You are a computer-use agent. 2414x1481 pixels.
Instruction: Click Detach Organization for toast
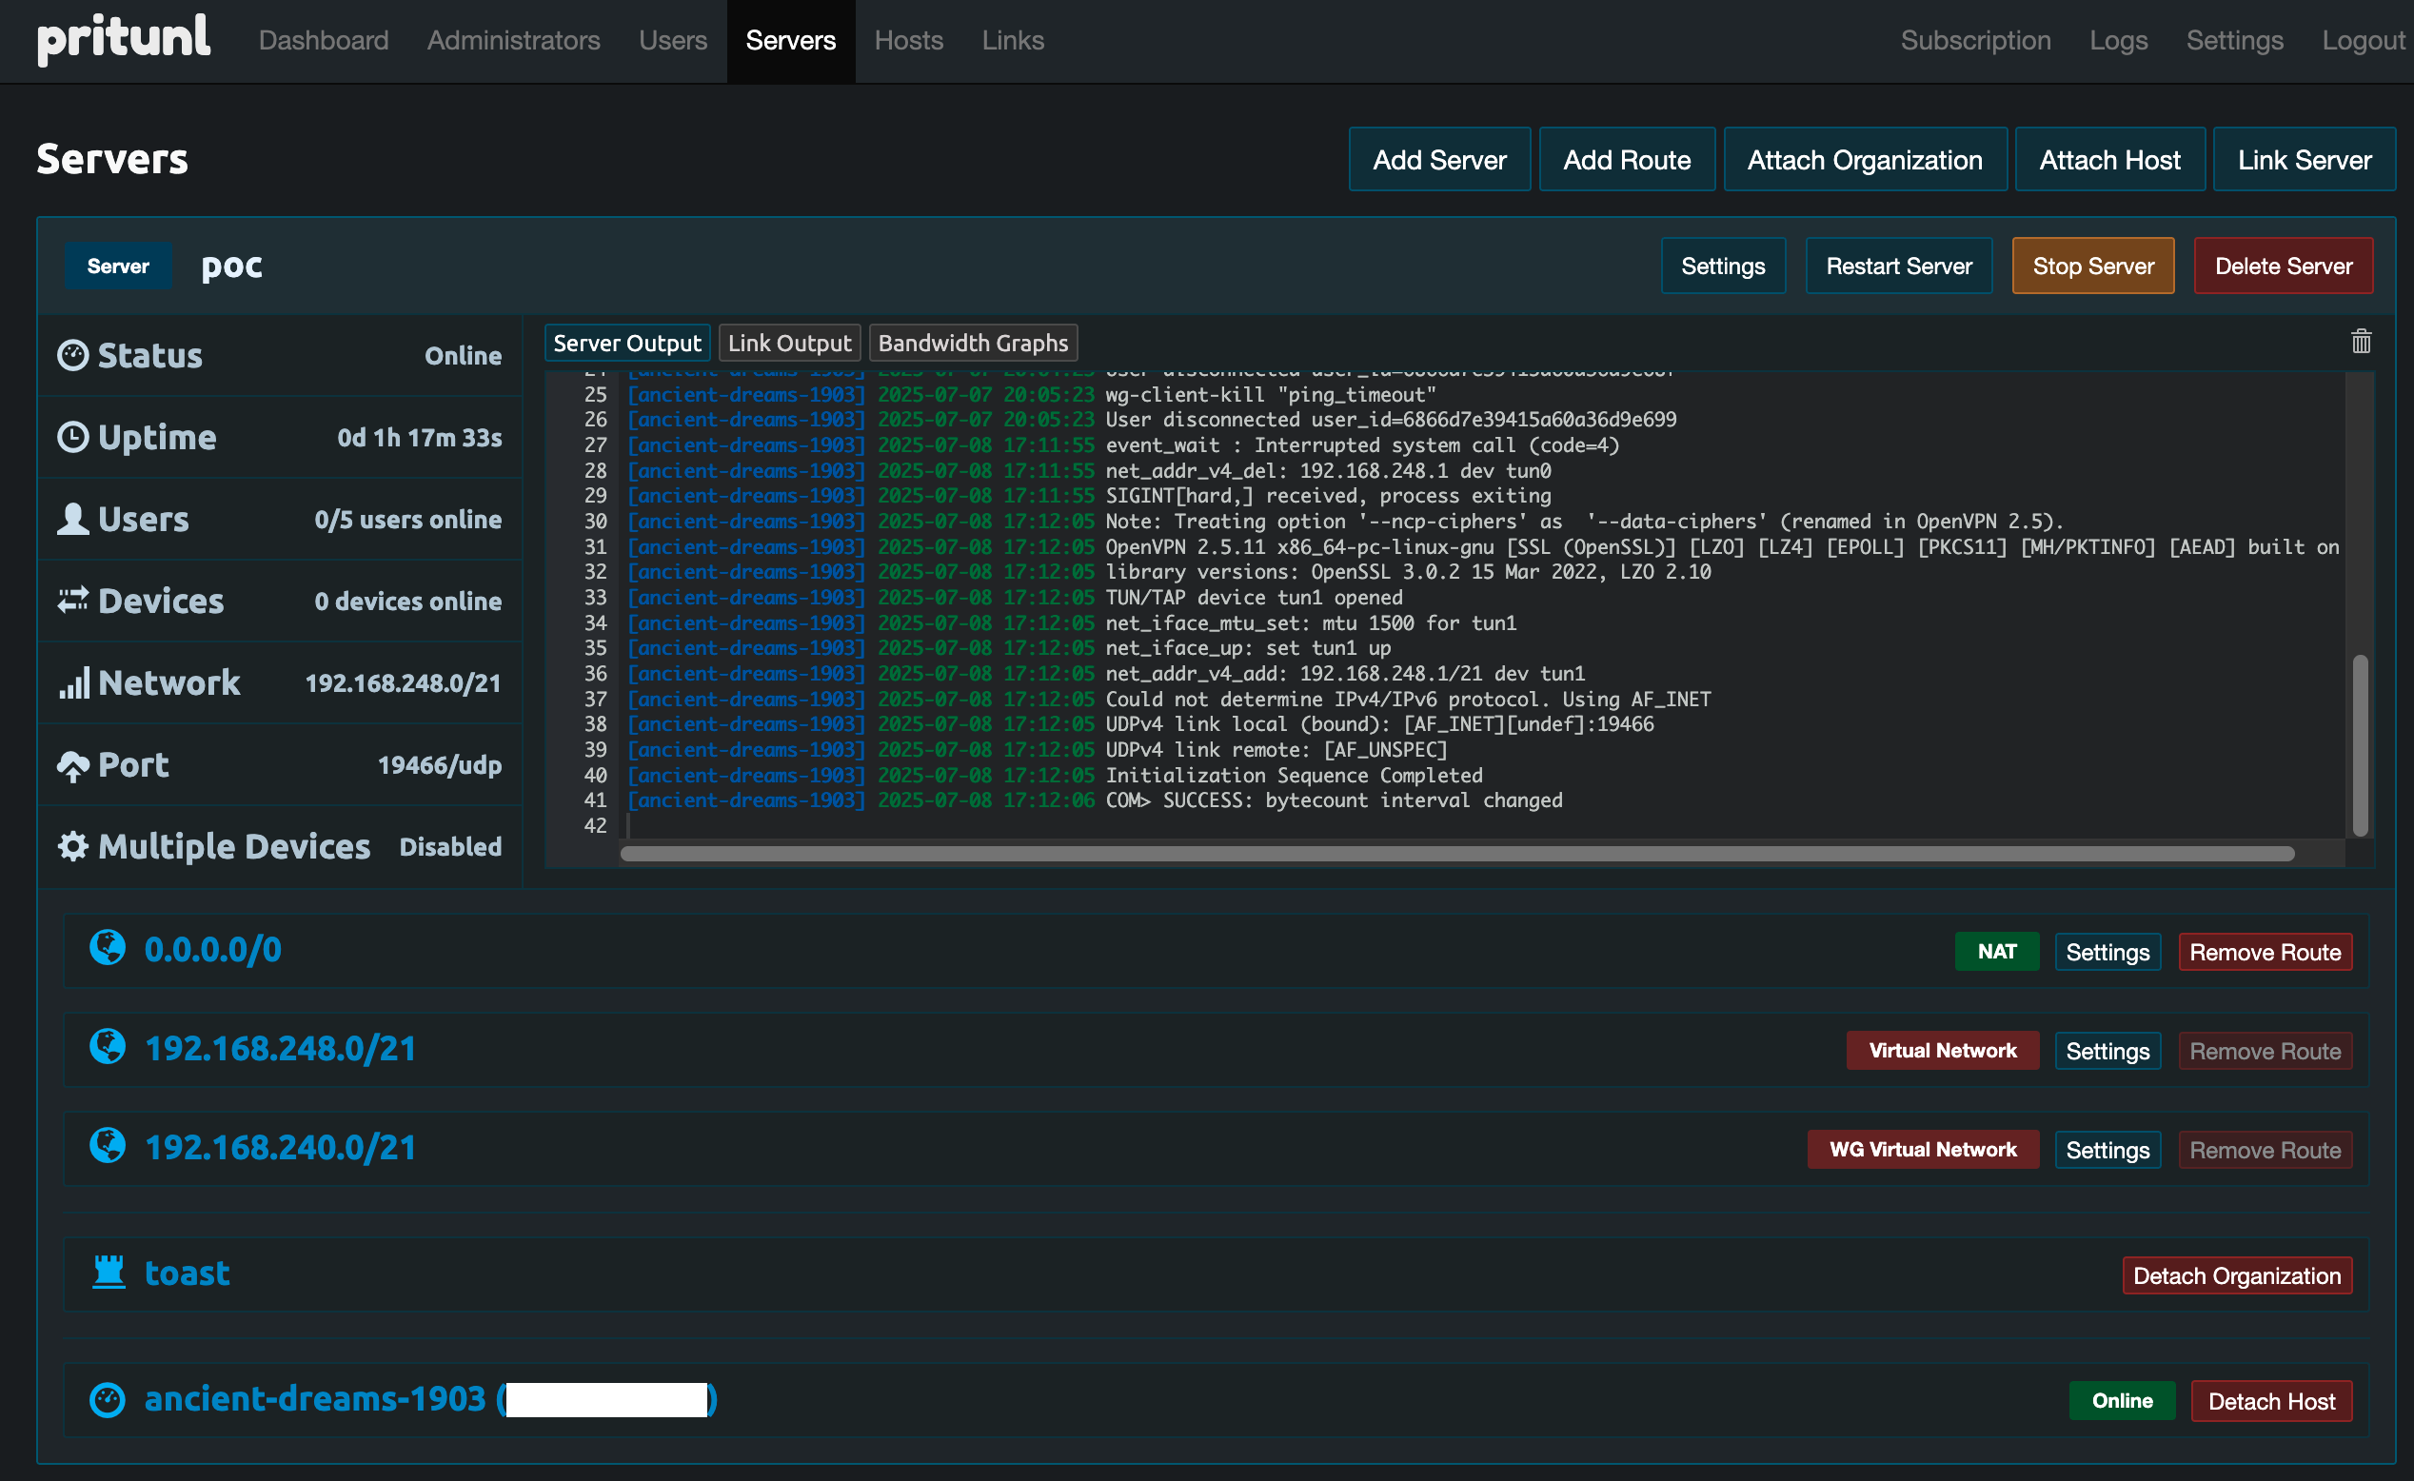point(2236,1275)
